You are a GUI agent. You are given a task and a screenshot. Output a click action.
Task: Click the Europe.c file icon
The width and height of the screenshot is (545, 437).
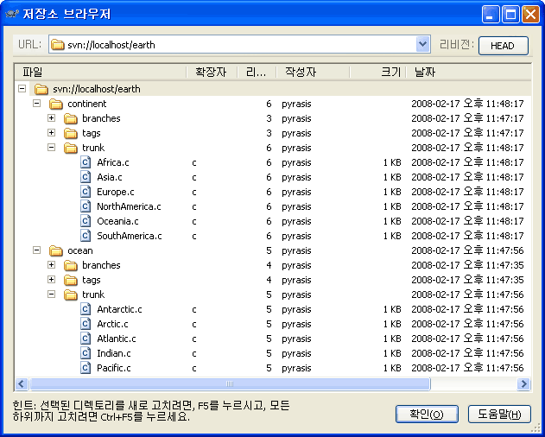click(86, 192)
